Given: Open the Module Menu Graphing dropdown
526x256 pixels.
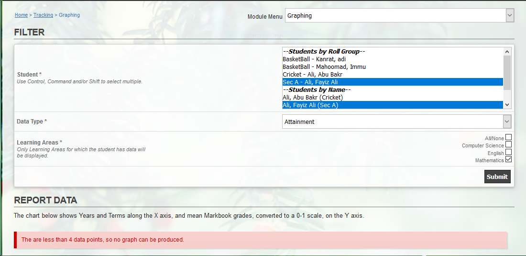Looking at the screenshot, I should [x=399, y=15].
